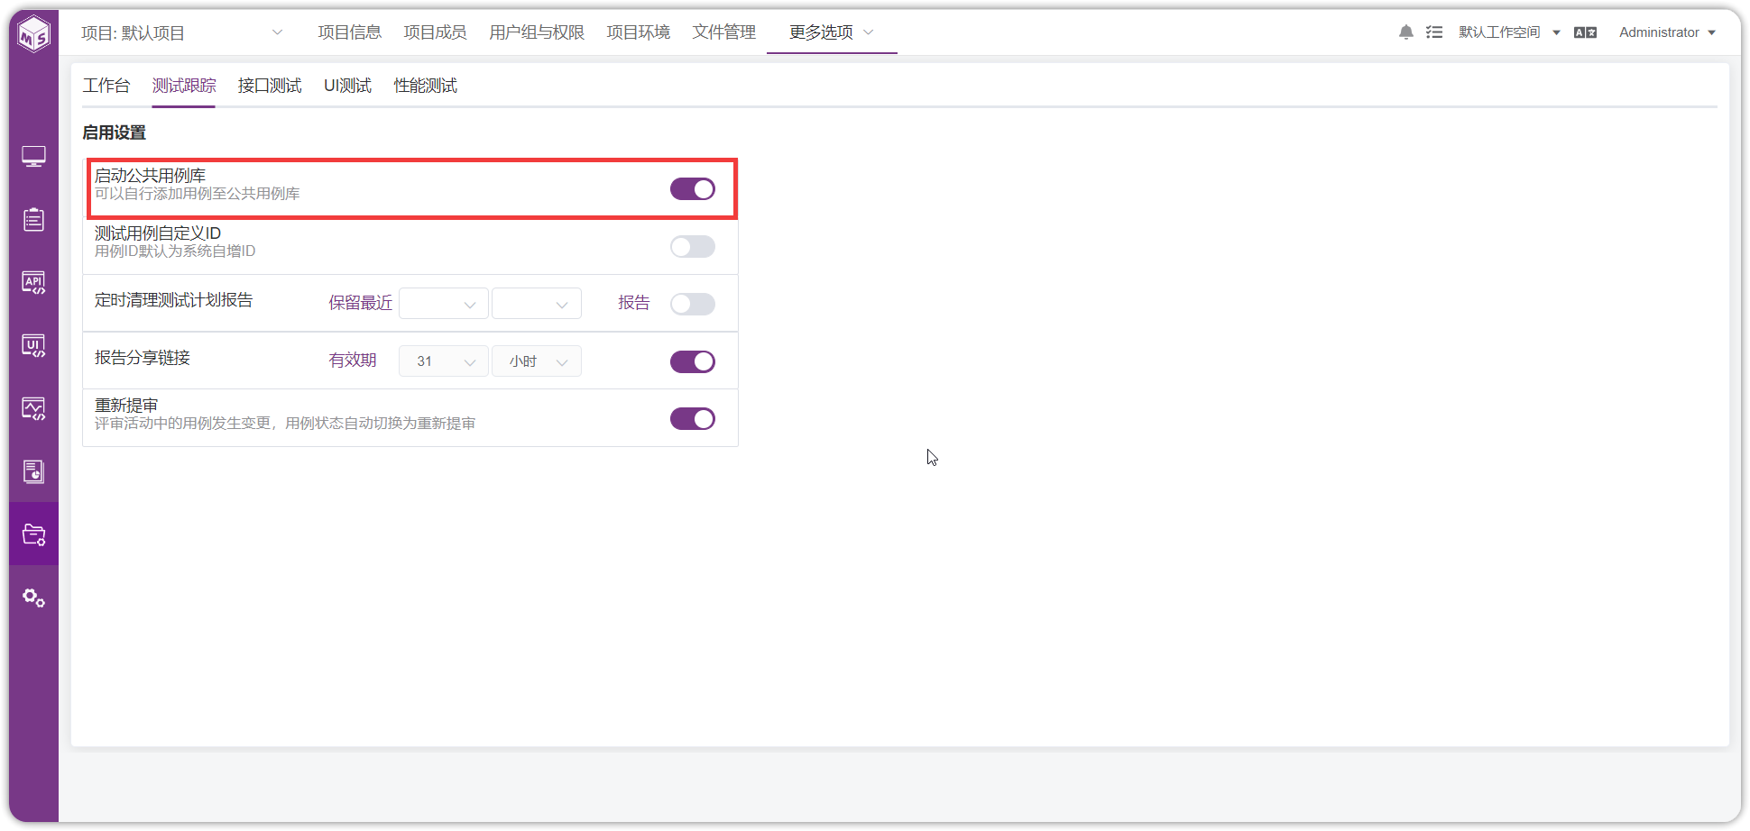
Task: Open the workstation monitor icon in sidebar
Action: [34, 157]
